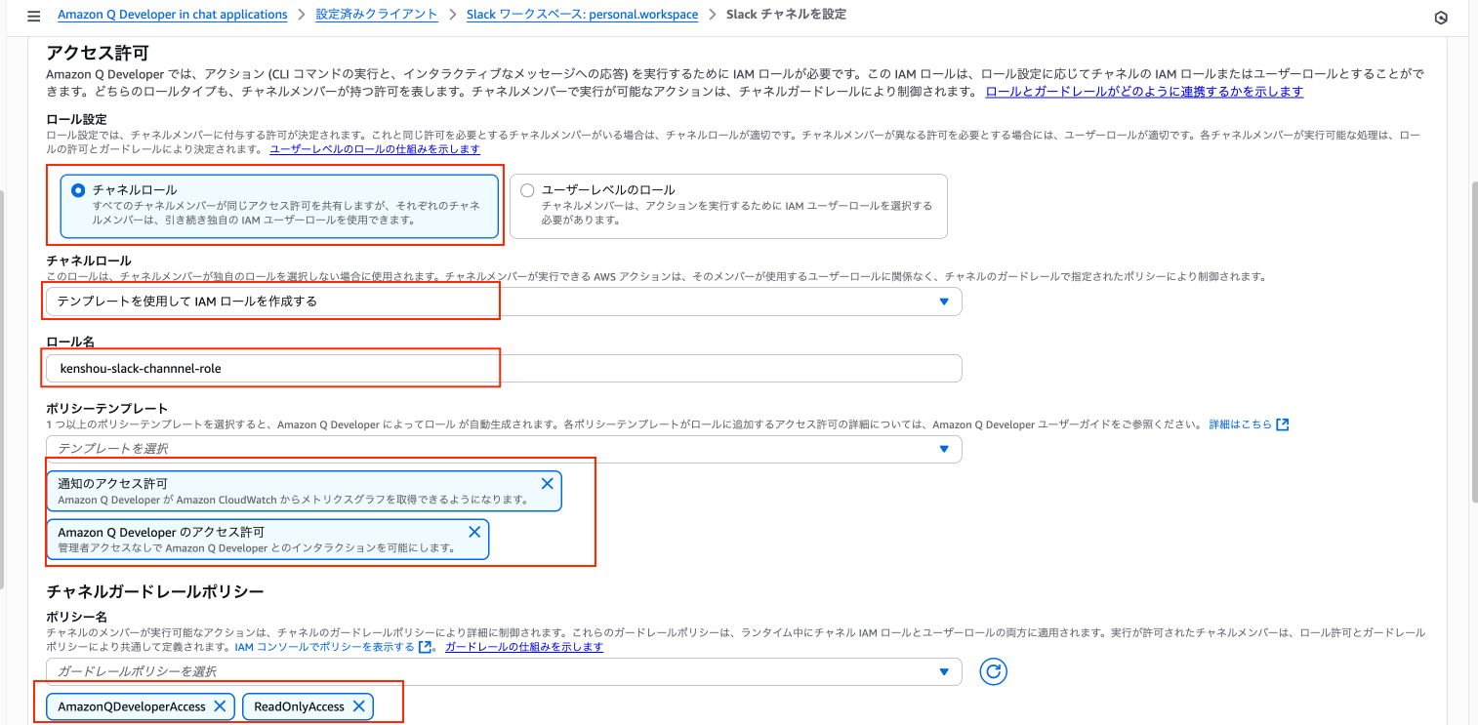
Task: Open ガードレールの仕組みを示します link
Action: 524,647
